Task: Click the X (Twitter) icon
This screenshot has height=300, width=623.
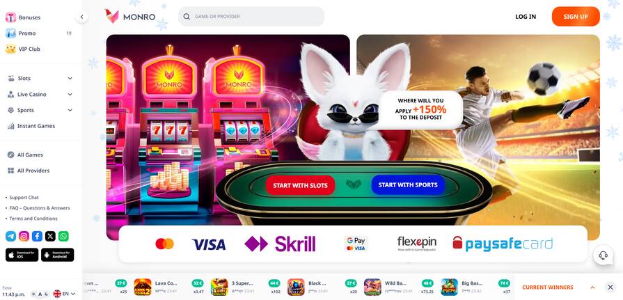Action: pyautogui.click(x=50, y=236)
